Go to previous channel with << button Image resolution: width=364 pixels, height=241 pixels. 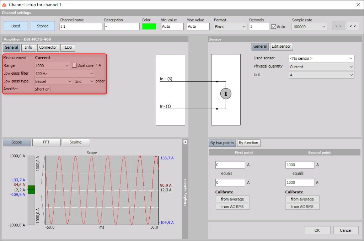click(x=338, y=26)
